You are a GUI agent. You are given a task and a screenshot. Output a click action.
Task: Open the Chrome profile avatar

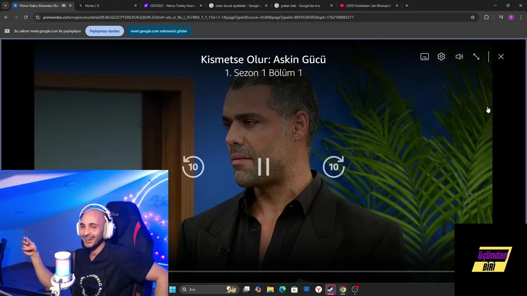511,17
